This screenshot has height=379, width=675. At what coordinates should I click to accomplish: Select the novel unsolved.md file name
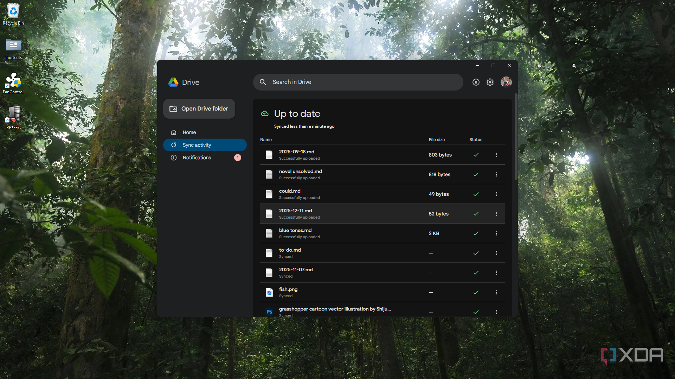[300, 171]
